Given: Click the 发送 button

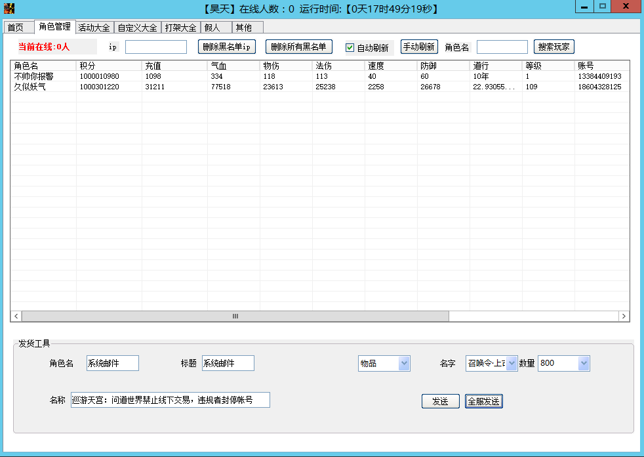Looking at the screenshot, I should click(x=440, y=401).
